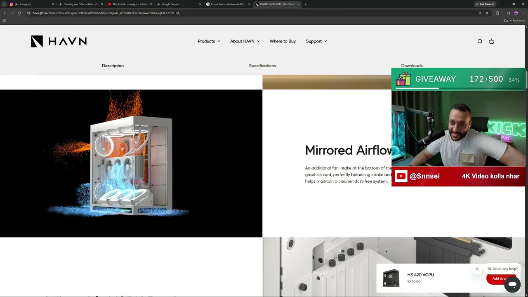Open the shopping cart icon
The image size is (528, 297).
coord(491,41)
